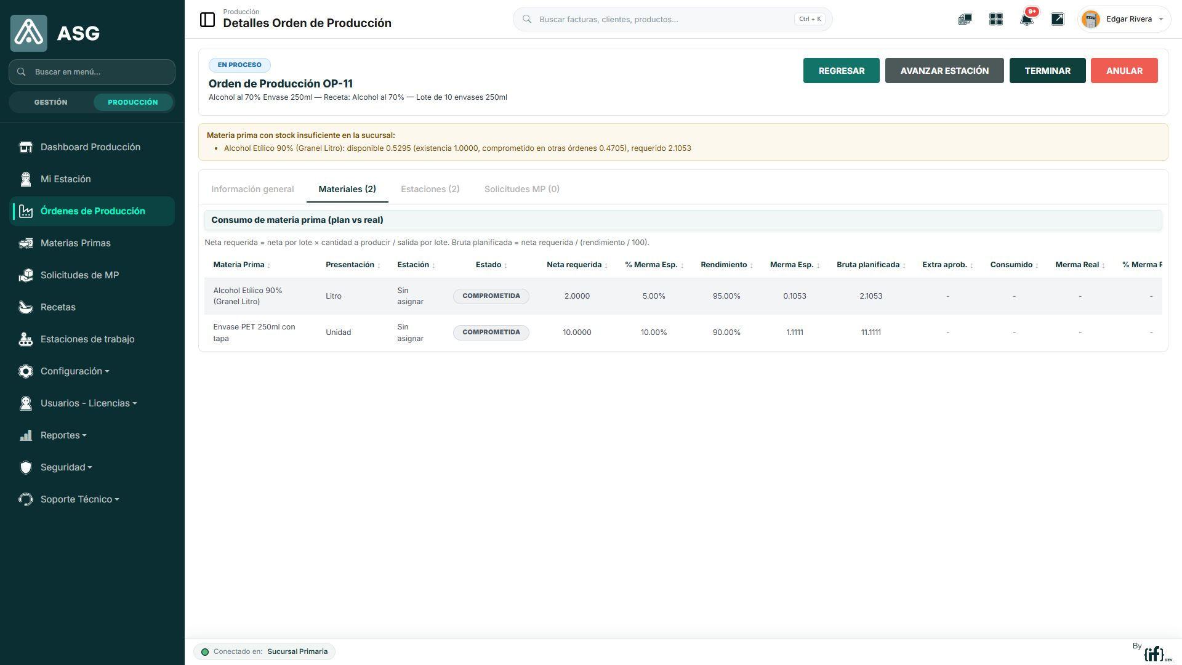Open the notifications bell icon
The image size is (1182, 665).
[x=1026, y=19]
